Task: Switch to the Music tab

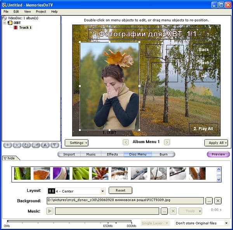Action: (x=91, y=154)
